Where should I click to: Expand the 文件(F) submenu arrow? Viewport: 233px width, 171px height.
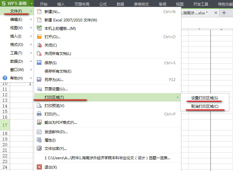pos(31,11)
